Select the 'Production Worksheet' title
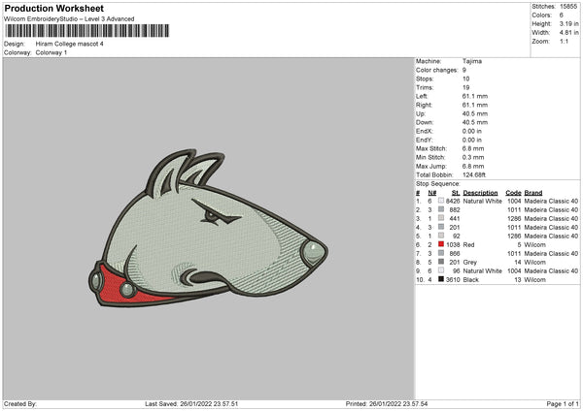Viewport: 583px width, 411px height. pos(53,8)
